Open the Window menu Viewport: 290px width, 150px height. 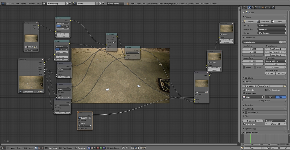[x=32, y=3]
